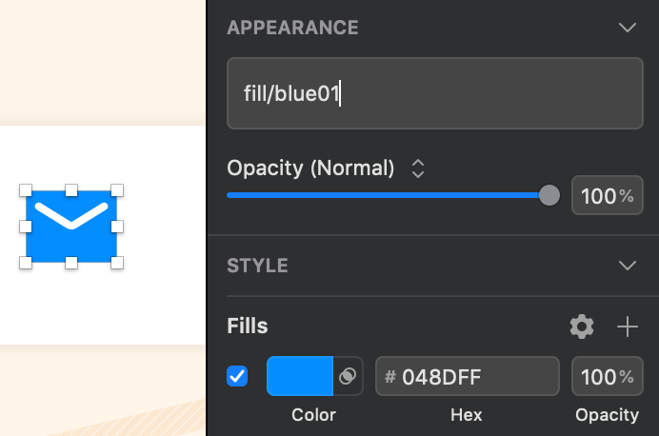Click the Hex field showing 048DFF
This screenshot has height=436, width=659.
[467, 376]
